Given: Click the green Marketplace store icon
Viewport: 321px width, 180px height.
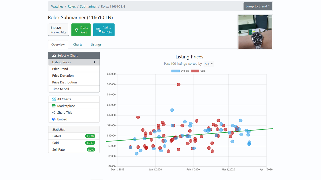Looking at the screenshot, I should (54, 106).
